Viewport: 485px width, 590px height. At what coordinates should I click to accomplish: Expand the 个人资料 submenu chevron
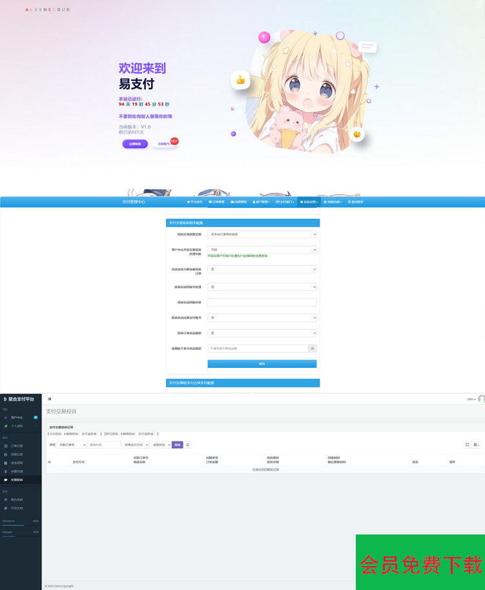(36, 426)
